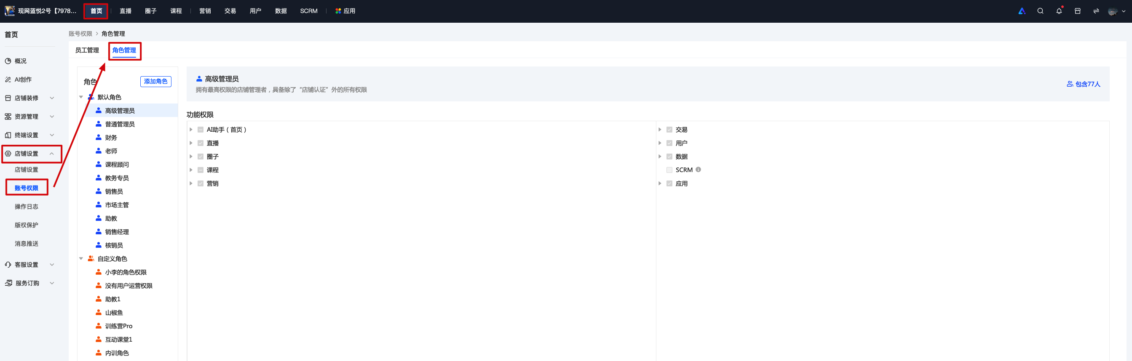
Task: Click the shop logo thumbnail at top left
Action: pyautogui.click(x=10, y=11)
